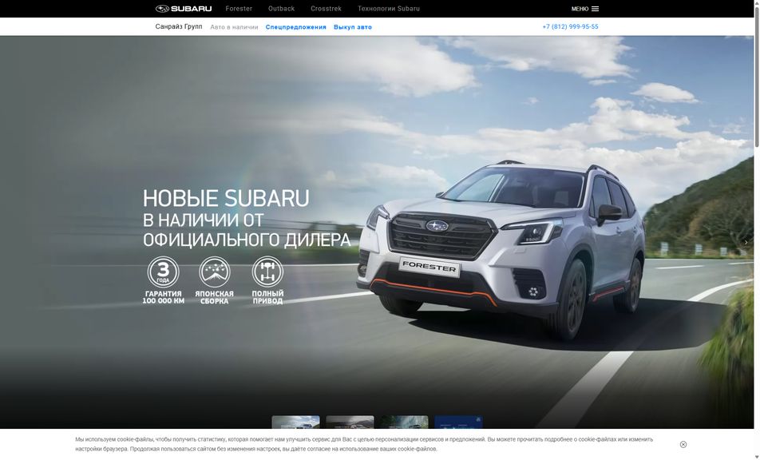The height and width of the screenshot is (460, 760).
Task: Select the second slide thumbnail
Action: [x=350, y=422]
